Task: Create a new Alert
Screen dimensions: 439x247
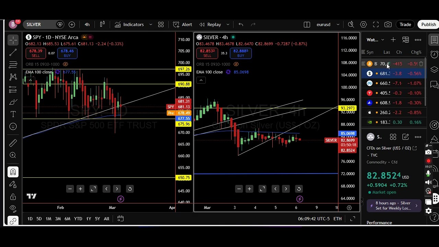Action: (x=182, y=24)
